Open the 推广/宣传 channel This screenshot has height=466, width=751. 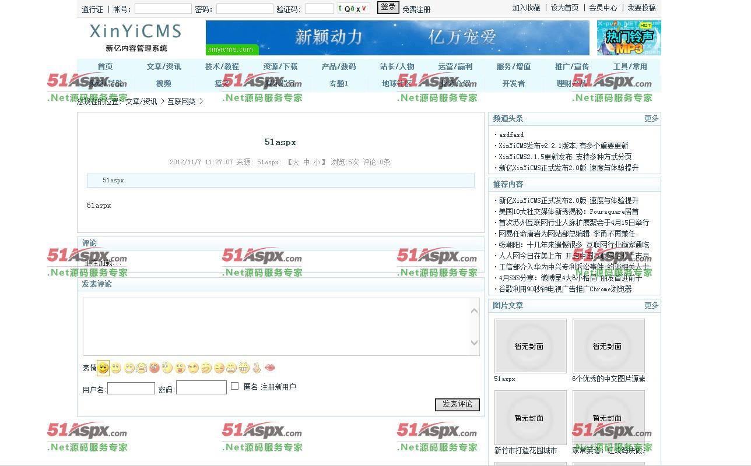tap(572, 66)
